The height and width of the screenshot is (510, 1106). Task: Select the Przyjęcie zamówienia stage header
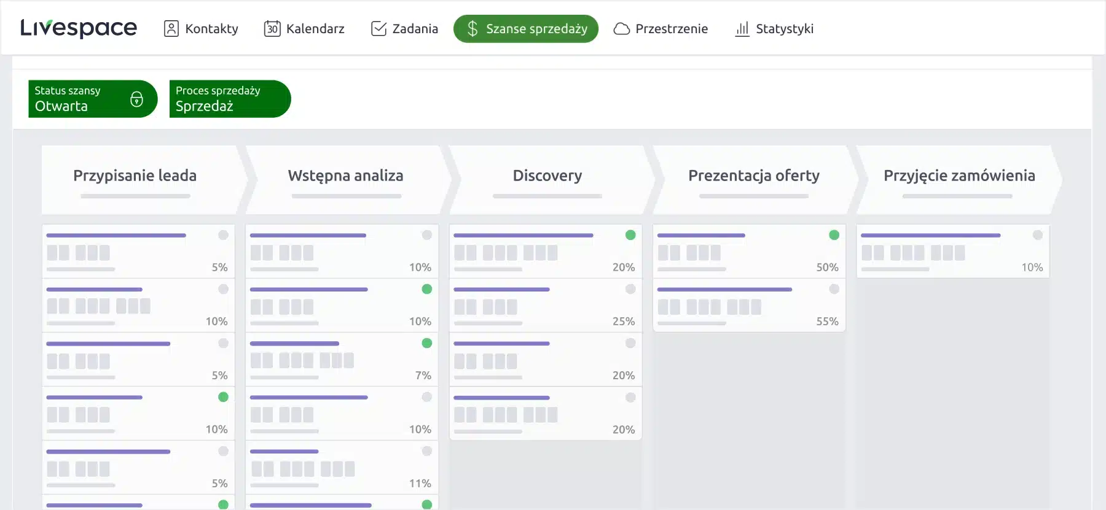point(959,180)
